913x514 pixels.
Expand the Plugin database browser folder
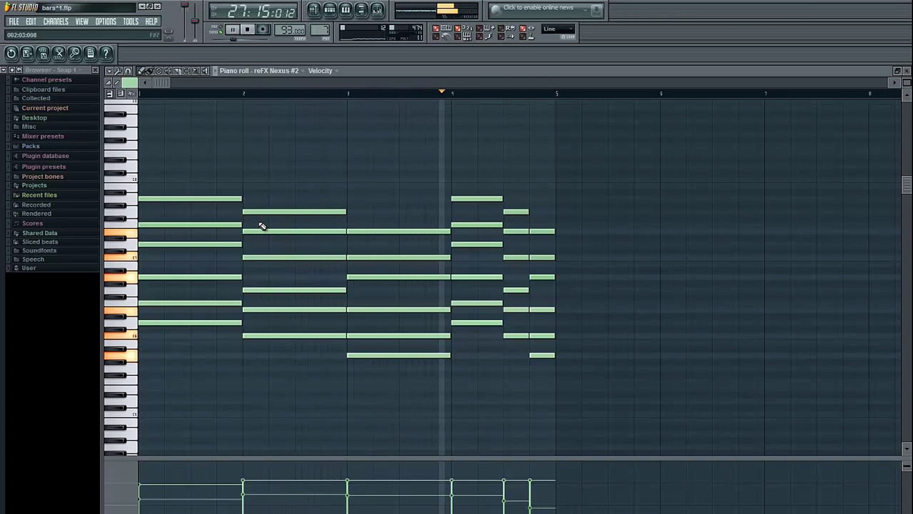[45, 156]
